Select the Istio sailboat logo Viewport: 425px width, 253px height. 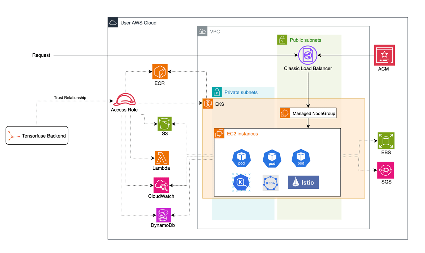tap(303, 182)
